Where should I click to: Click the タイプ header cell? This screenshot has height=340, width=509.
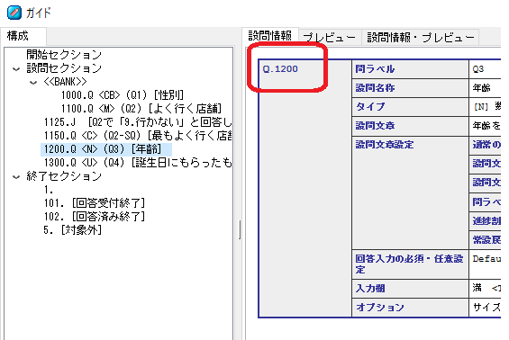click(411, 107)
